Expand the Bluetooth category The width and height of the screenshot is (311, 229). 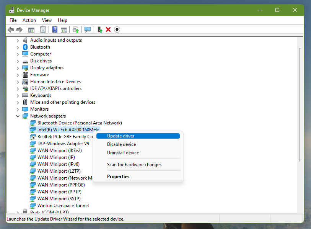18,47
